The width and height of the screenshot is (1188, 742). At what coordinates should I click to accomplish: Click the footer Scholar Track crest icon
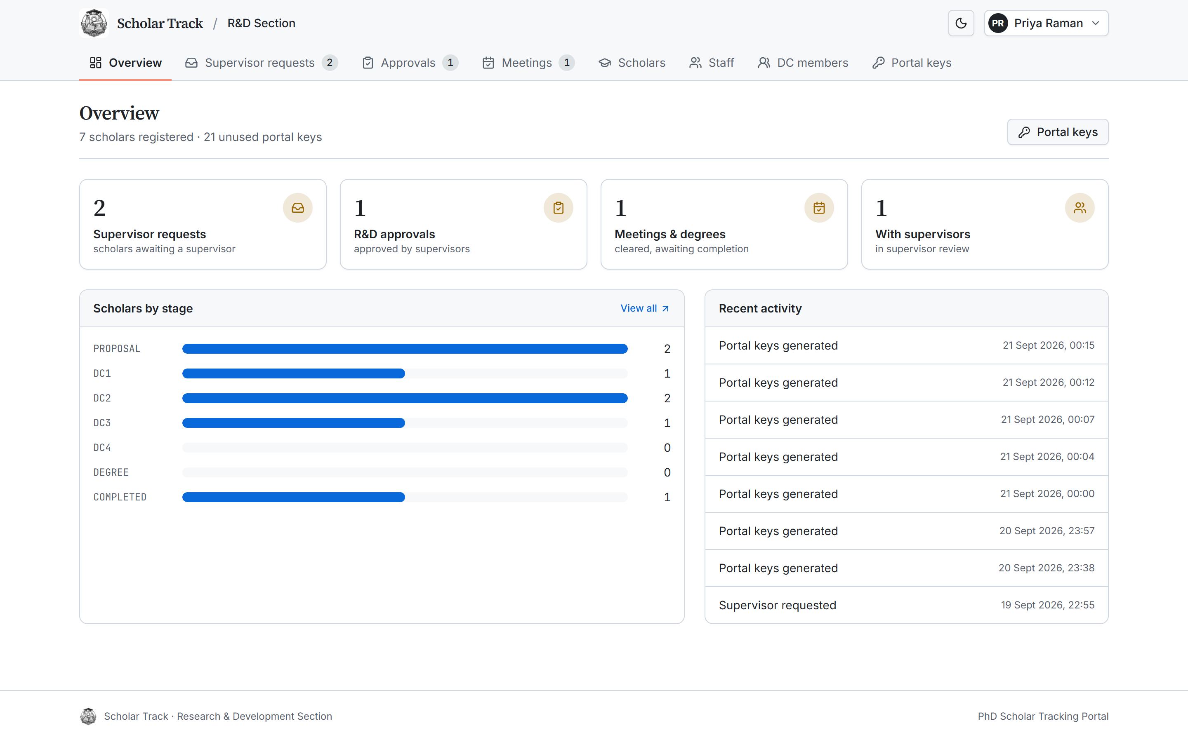(88, 716)
